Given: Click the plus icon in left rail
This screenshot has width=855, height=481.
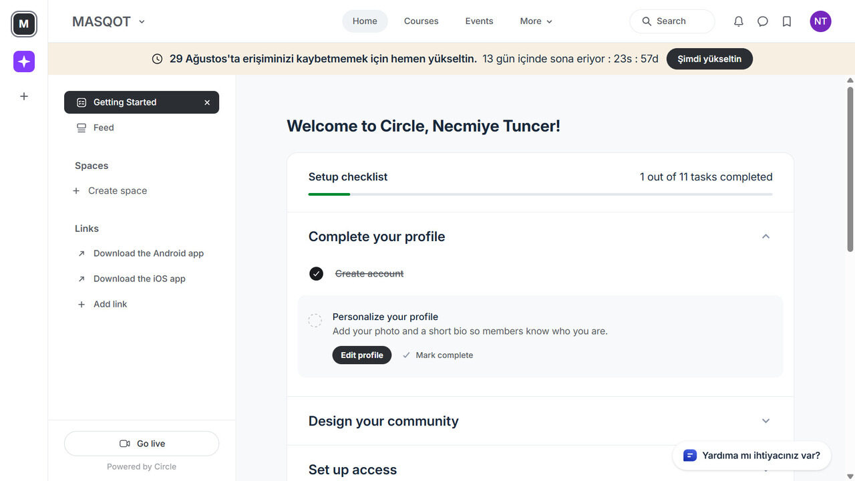Looking at the screenshot, I should point(24,96).
